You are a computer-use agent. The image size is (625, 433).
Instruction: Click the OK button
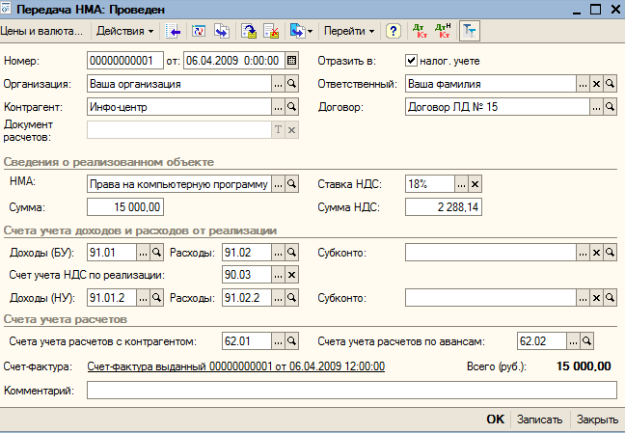click(495, 419)
